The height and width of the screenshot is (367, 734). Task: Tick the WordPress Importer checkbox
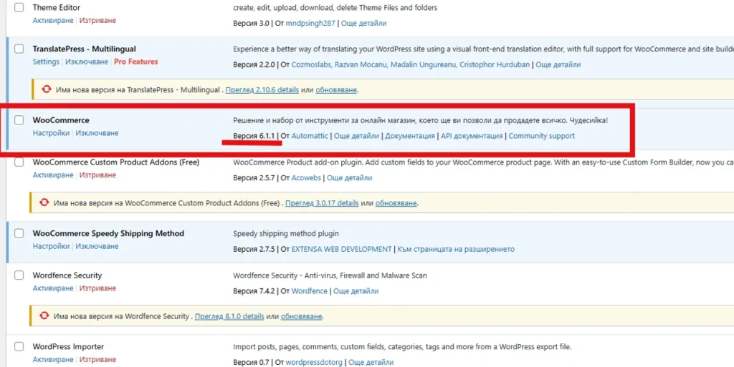[x=19, y=347]
